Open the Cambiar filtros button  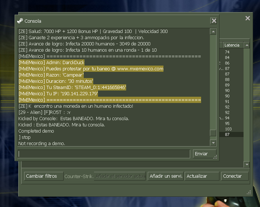click(44, 176)
